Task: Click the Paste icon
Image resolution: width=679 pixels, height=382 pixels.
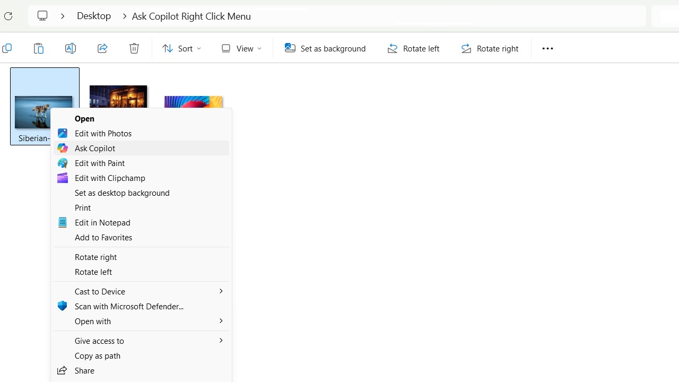Action: pos(38,48)
